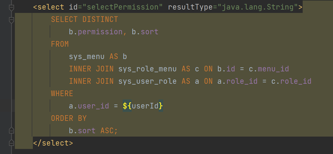The height and width of the screenshot is (154, 333).
Task: Click the selectPermission id value
Action: (x=123, y=7)
